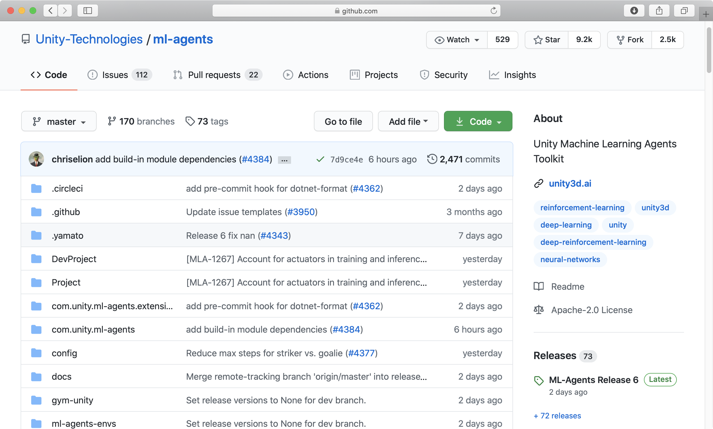This screenshot has height=429, width=713.
Task: Click chriselion avatar image
Action: pyautogui.click(x=36, y=159)
